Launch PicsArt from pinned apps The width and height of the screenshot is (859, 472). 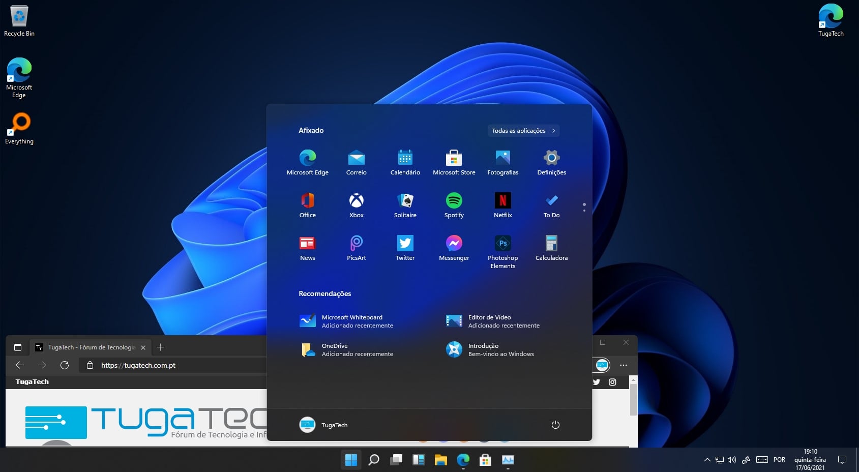(x=356, y=248)
